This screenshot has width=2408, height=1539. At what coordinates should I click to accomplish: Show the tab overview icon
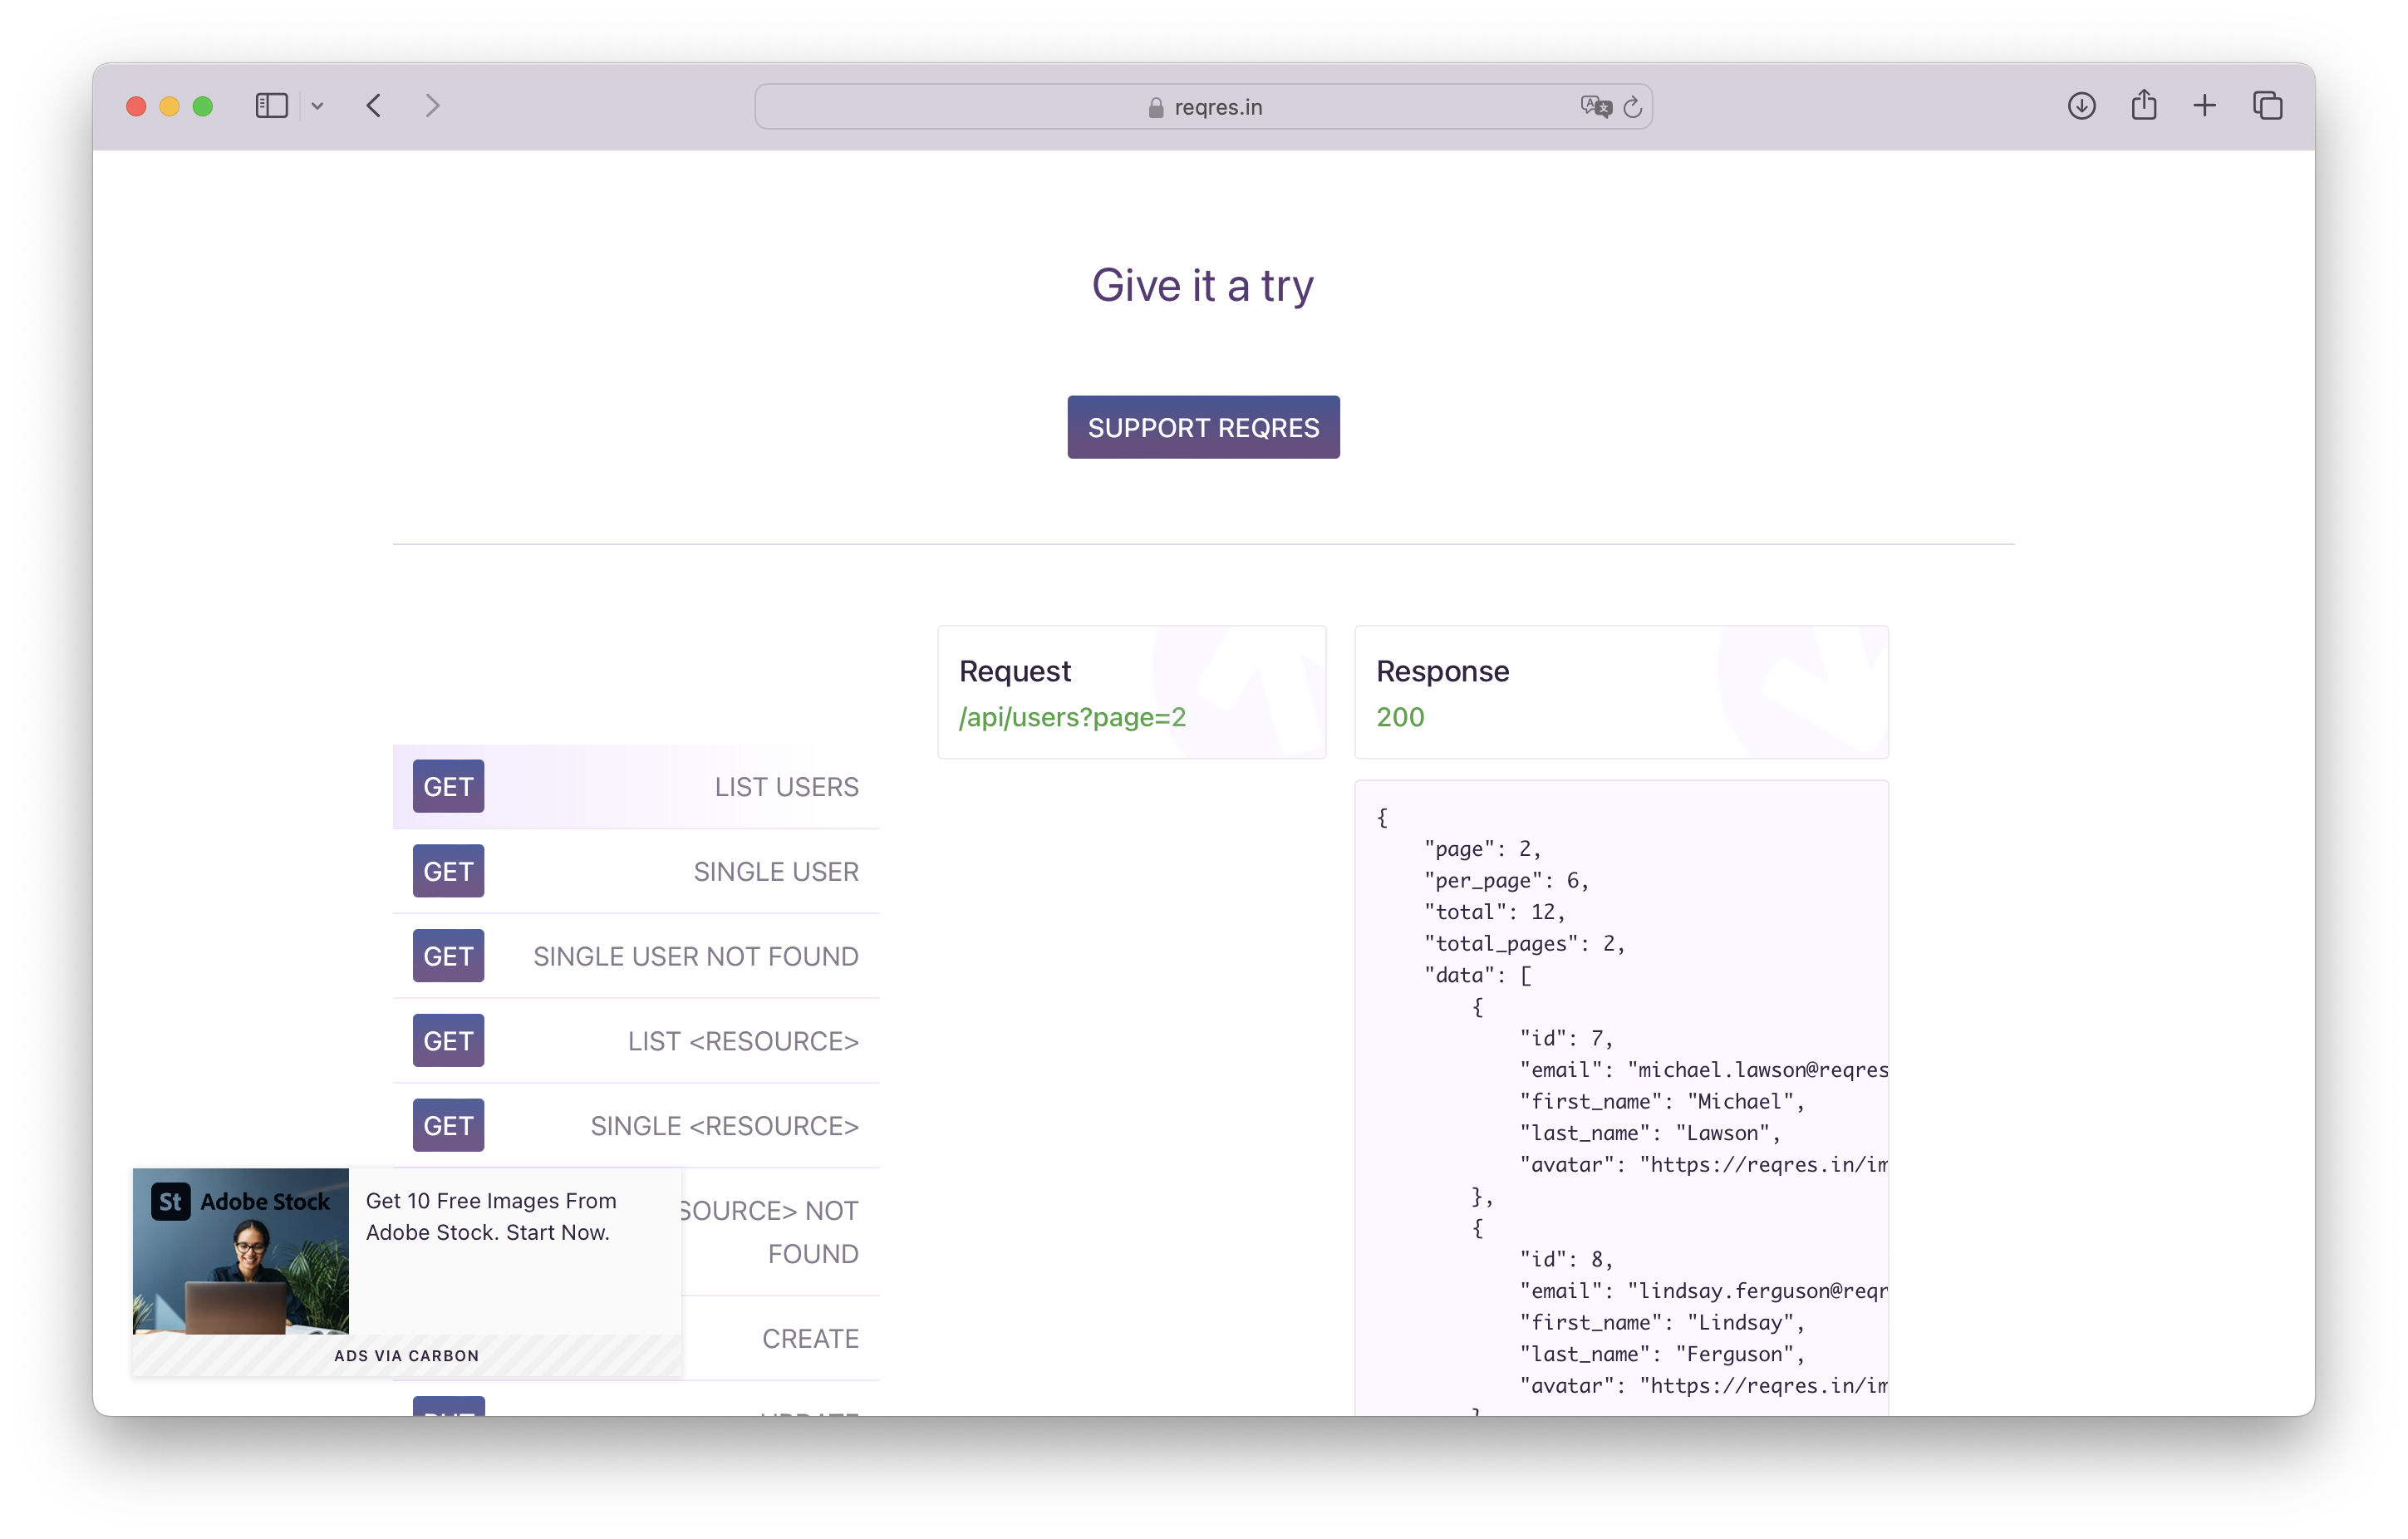(2267, 106)
